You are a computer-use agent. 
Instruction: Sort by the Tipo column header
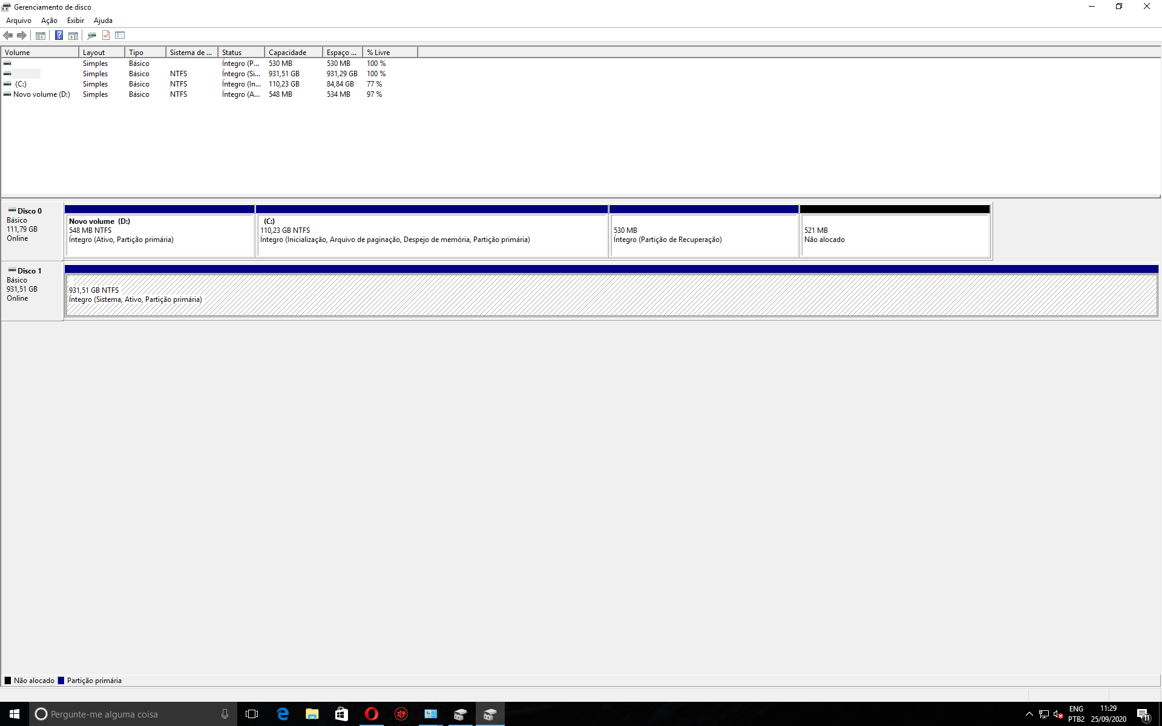pos(145,53)
